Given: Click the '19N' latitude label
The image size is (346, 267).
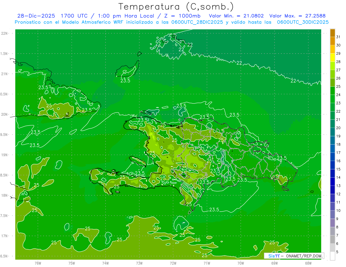Looking at the screenshot, I should click(5, 155).
